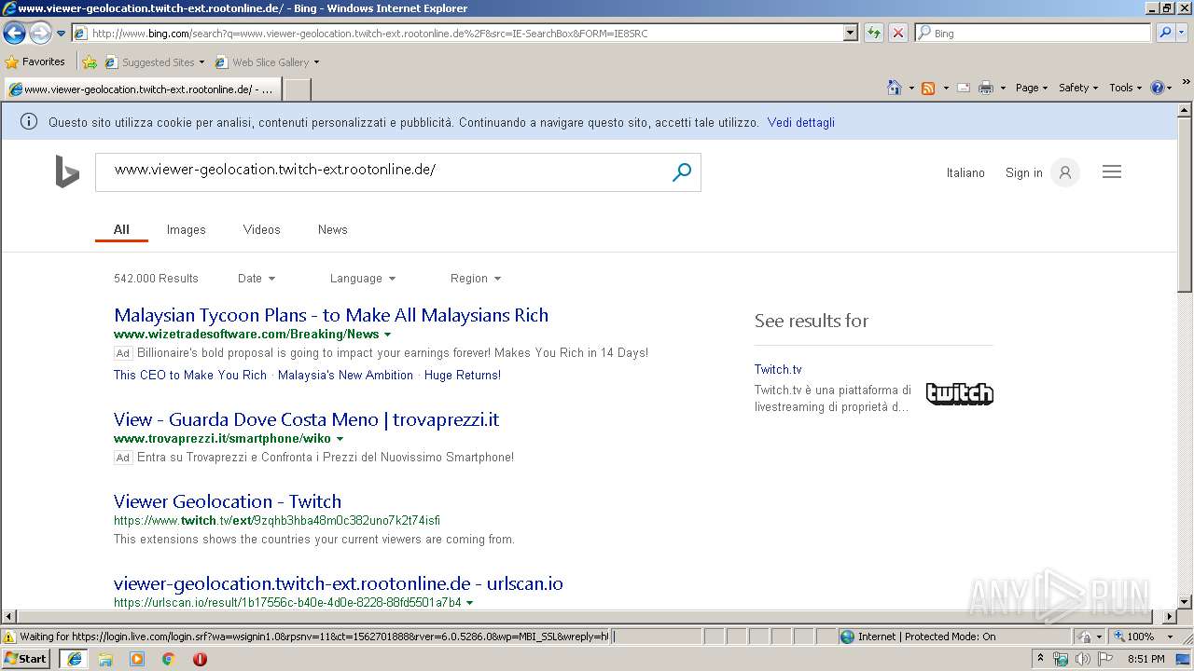Viewport: 1194px width, 671px height.
Task: Open a new blank tab
Action: (297, 89)
